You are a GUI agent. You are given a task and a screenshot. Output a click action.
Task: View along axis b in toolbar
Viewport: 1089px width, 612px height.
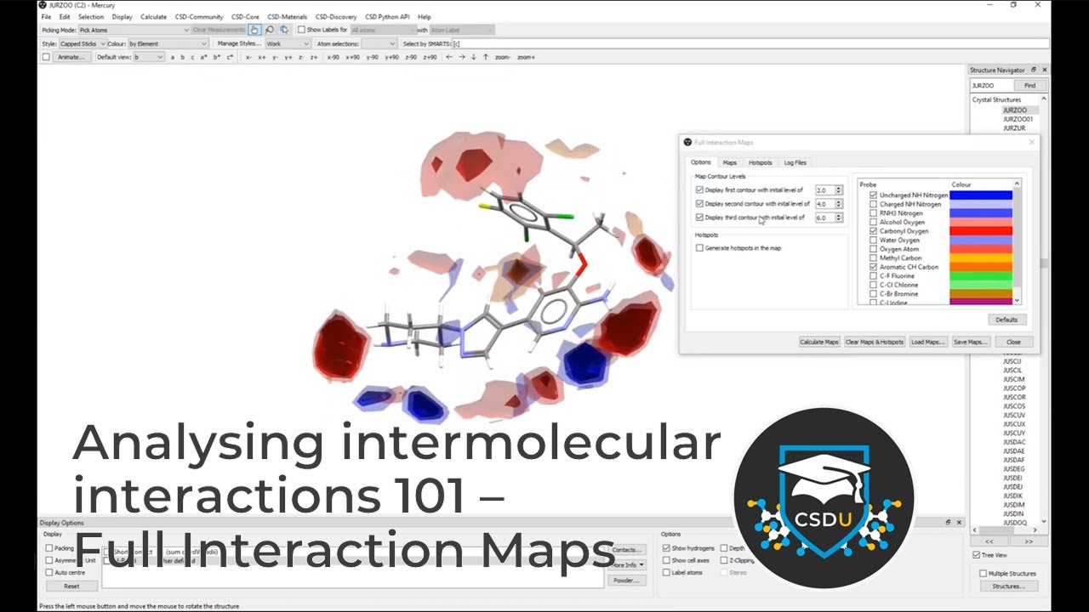point(182,57)
